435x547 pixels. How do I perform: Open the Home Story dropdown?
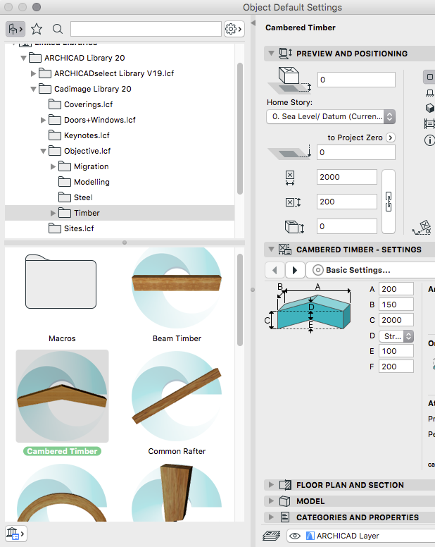pos(331,116)
